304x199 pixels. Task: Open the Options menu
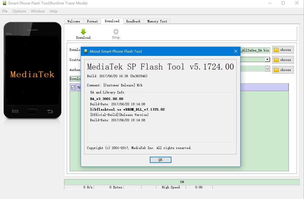click(x=19, y=11)
